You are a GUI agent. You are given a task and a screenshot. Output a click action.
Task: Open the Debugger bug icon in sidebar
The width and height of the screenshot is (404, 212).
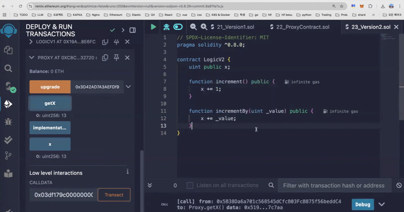click(8, 121)
